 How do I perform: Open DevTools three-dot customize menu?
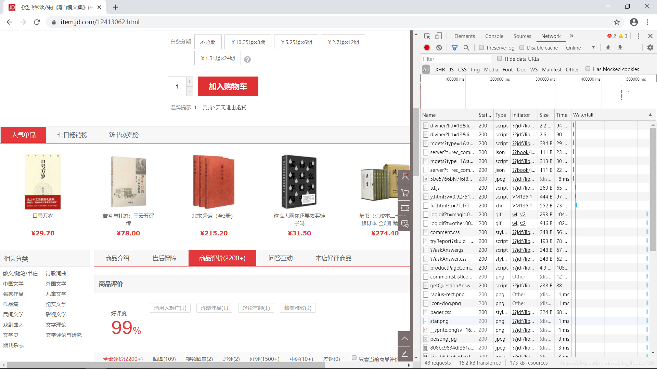638,36
